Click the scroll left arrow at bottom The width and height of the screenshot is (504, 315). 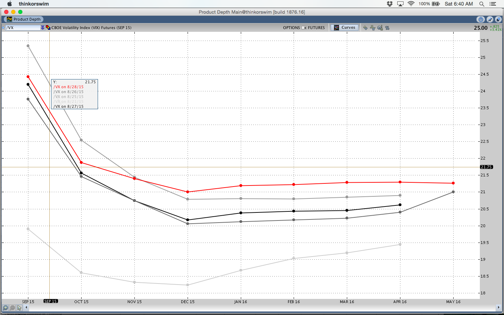click(26, 308)
